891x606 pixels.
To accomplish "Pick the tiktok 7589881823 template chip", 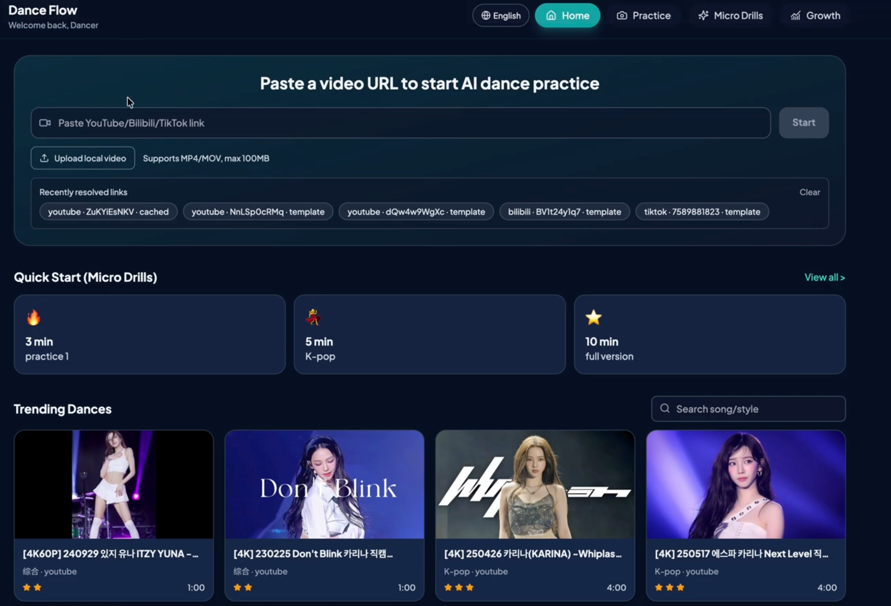I will [x=702, y=212].
